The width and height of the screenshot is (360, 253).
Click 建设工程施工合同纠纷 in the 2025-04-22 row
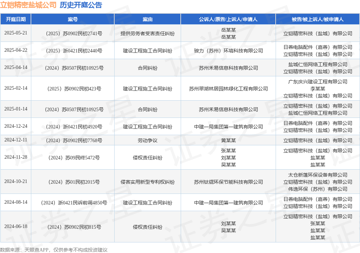147,51
